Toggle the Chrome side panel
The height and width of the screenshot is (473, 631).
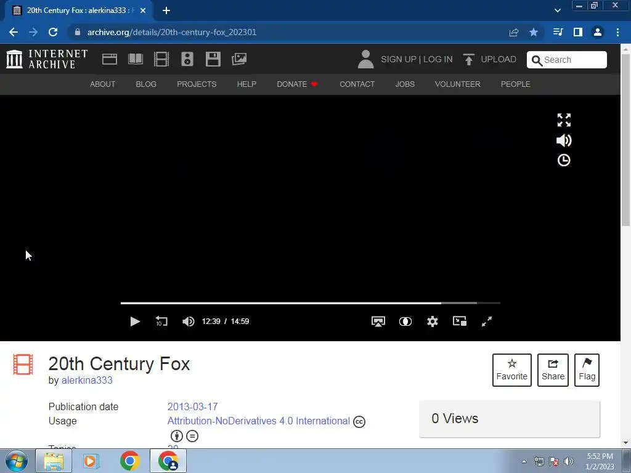[x=578, y=32]
